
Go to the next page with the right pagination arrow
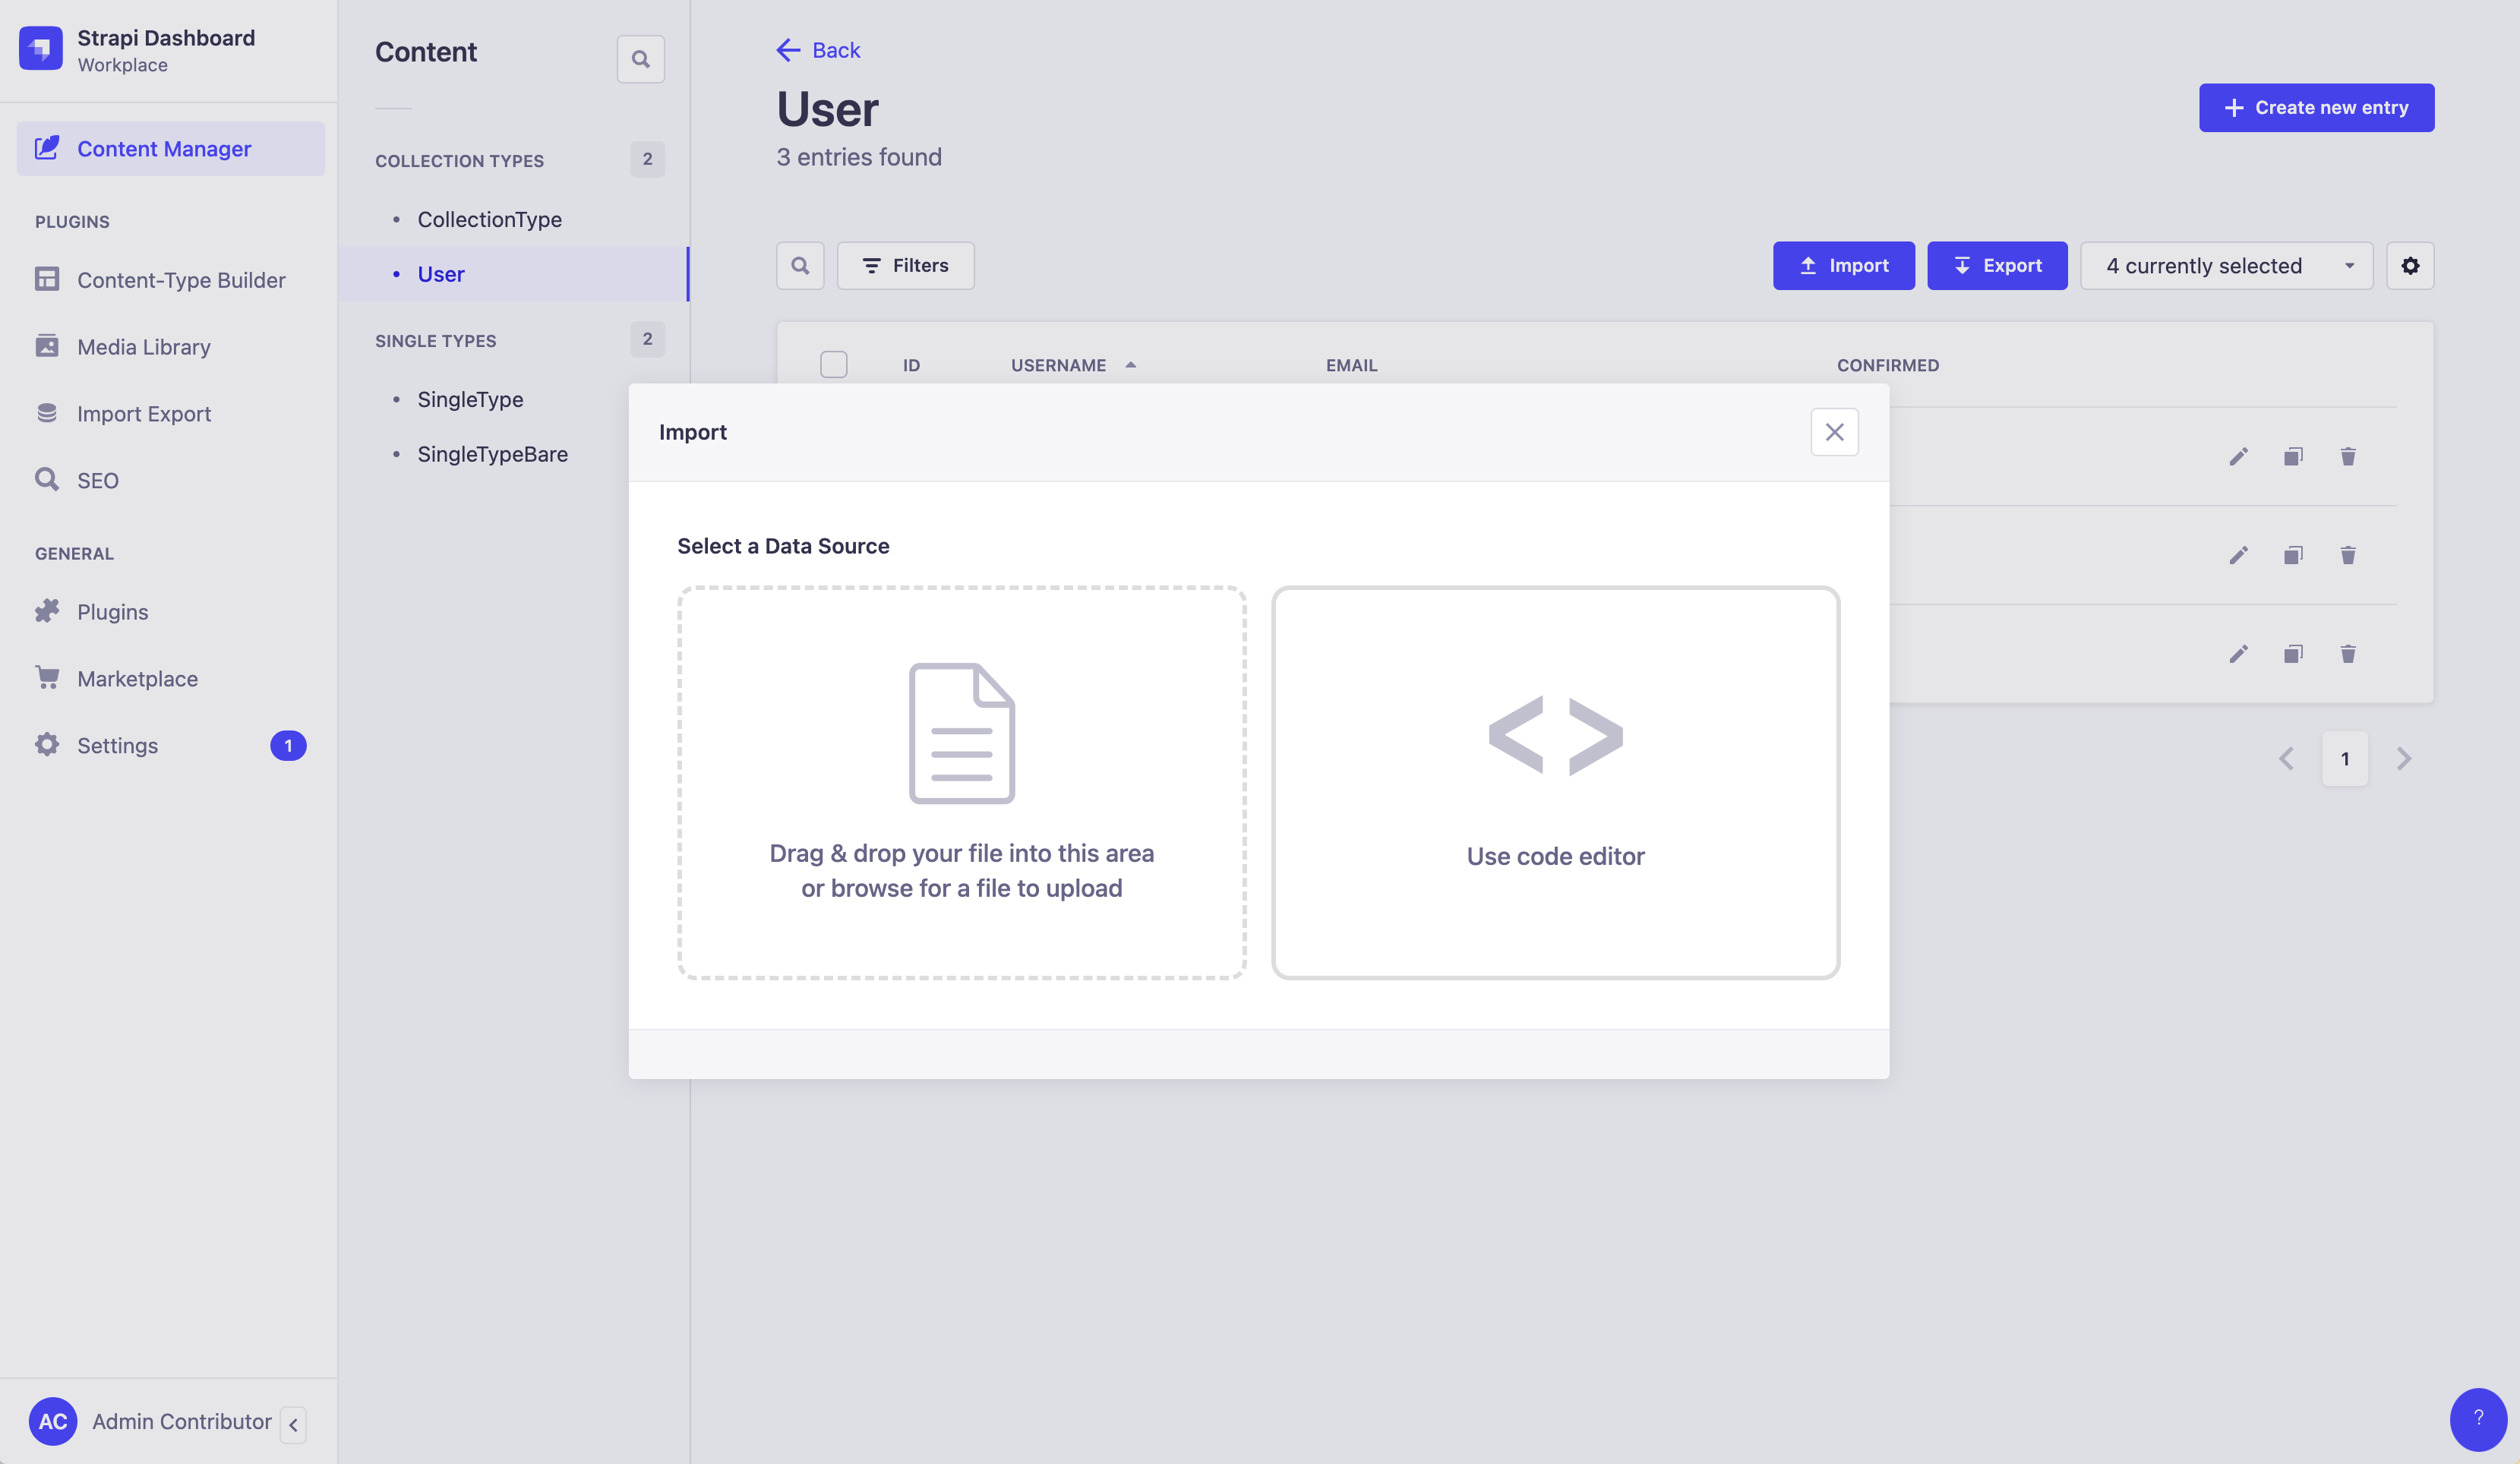2404,758
